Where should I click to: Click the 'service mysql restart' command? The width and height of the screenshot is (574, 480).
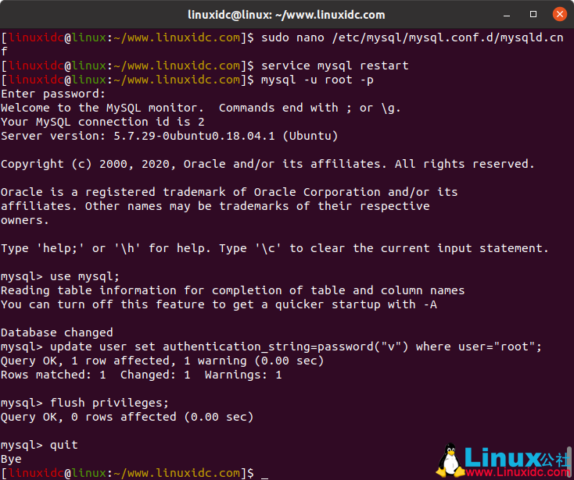335,66
